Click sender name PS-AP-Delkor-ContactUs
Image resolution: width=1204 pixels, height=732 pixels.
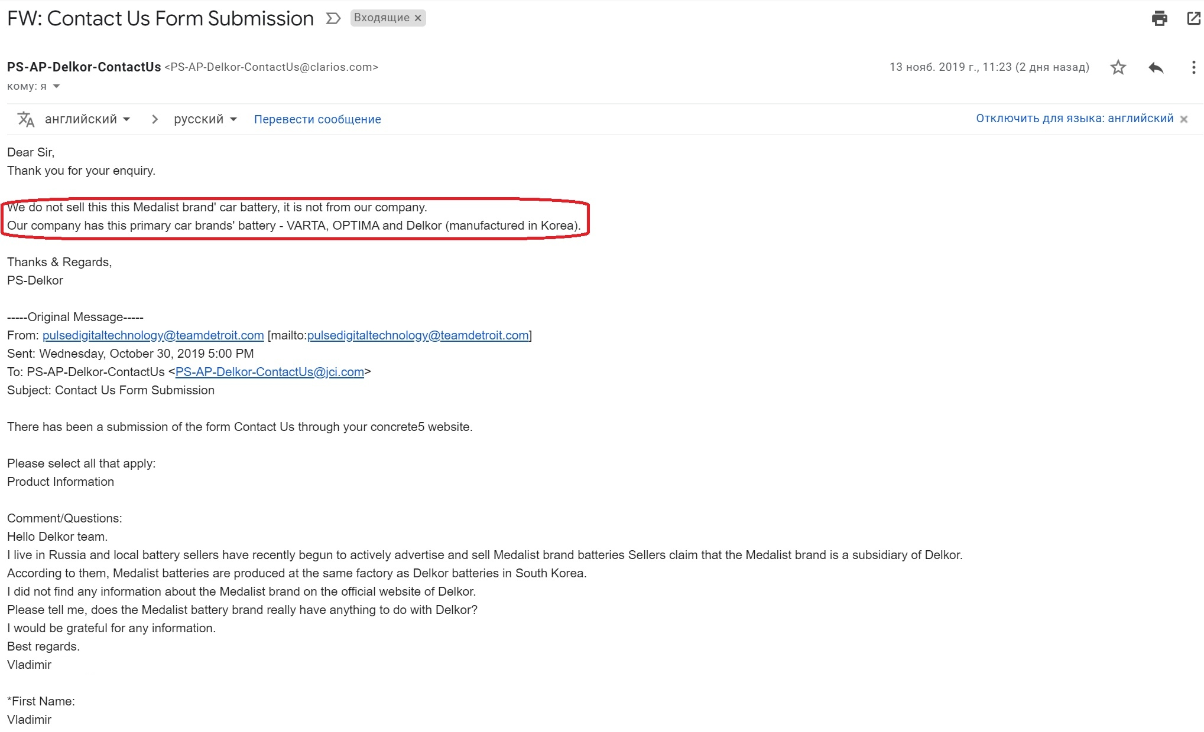[84, 67]
